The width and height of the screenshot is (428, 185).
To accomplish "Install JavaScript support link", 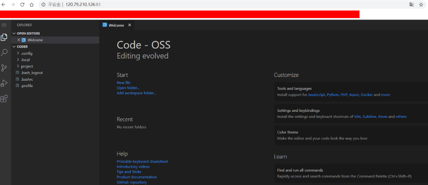I will [316, 95].
